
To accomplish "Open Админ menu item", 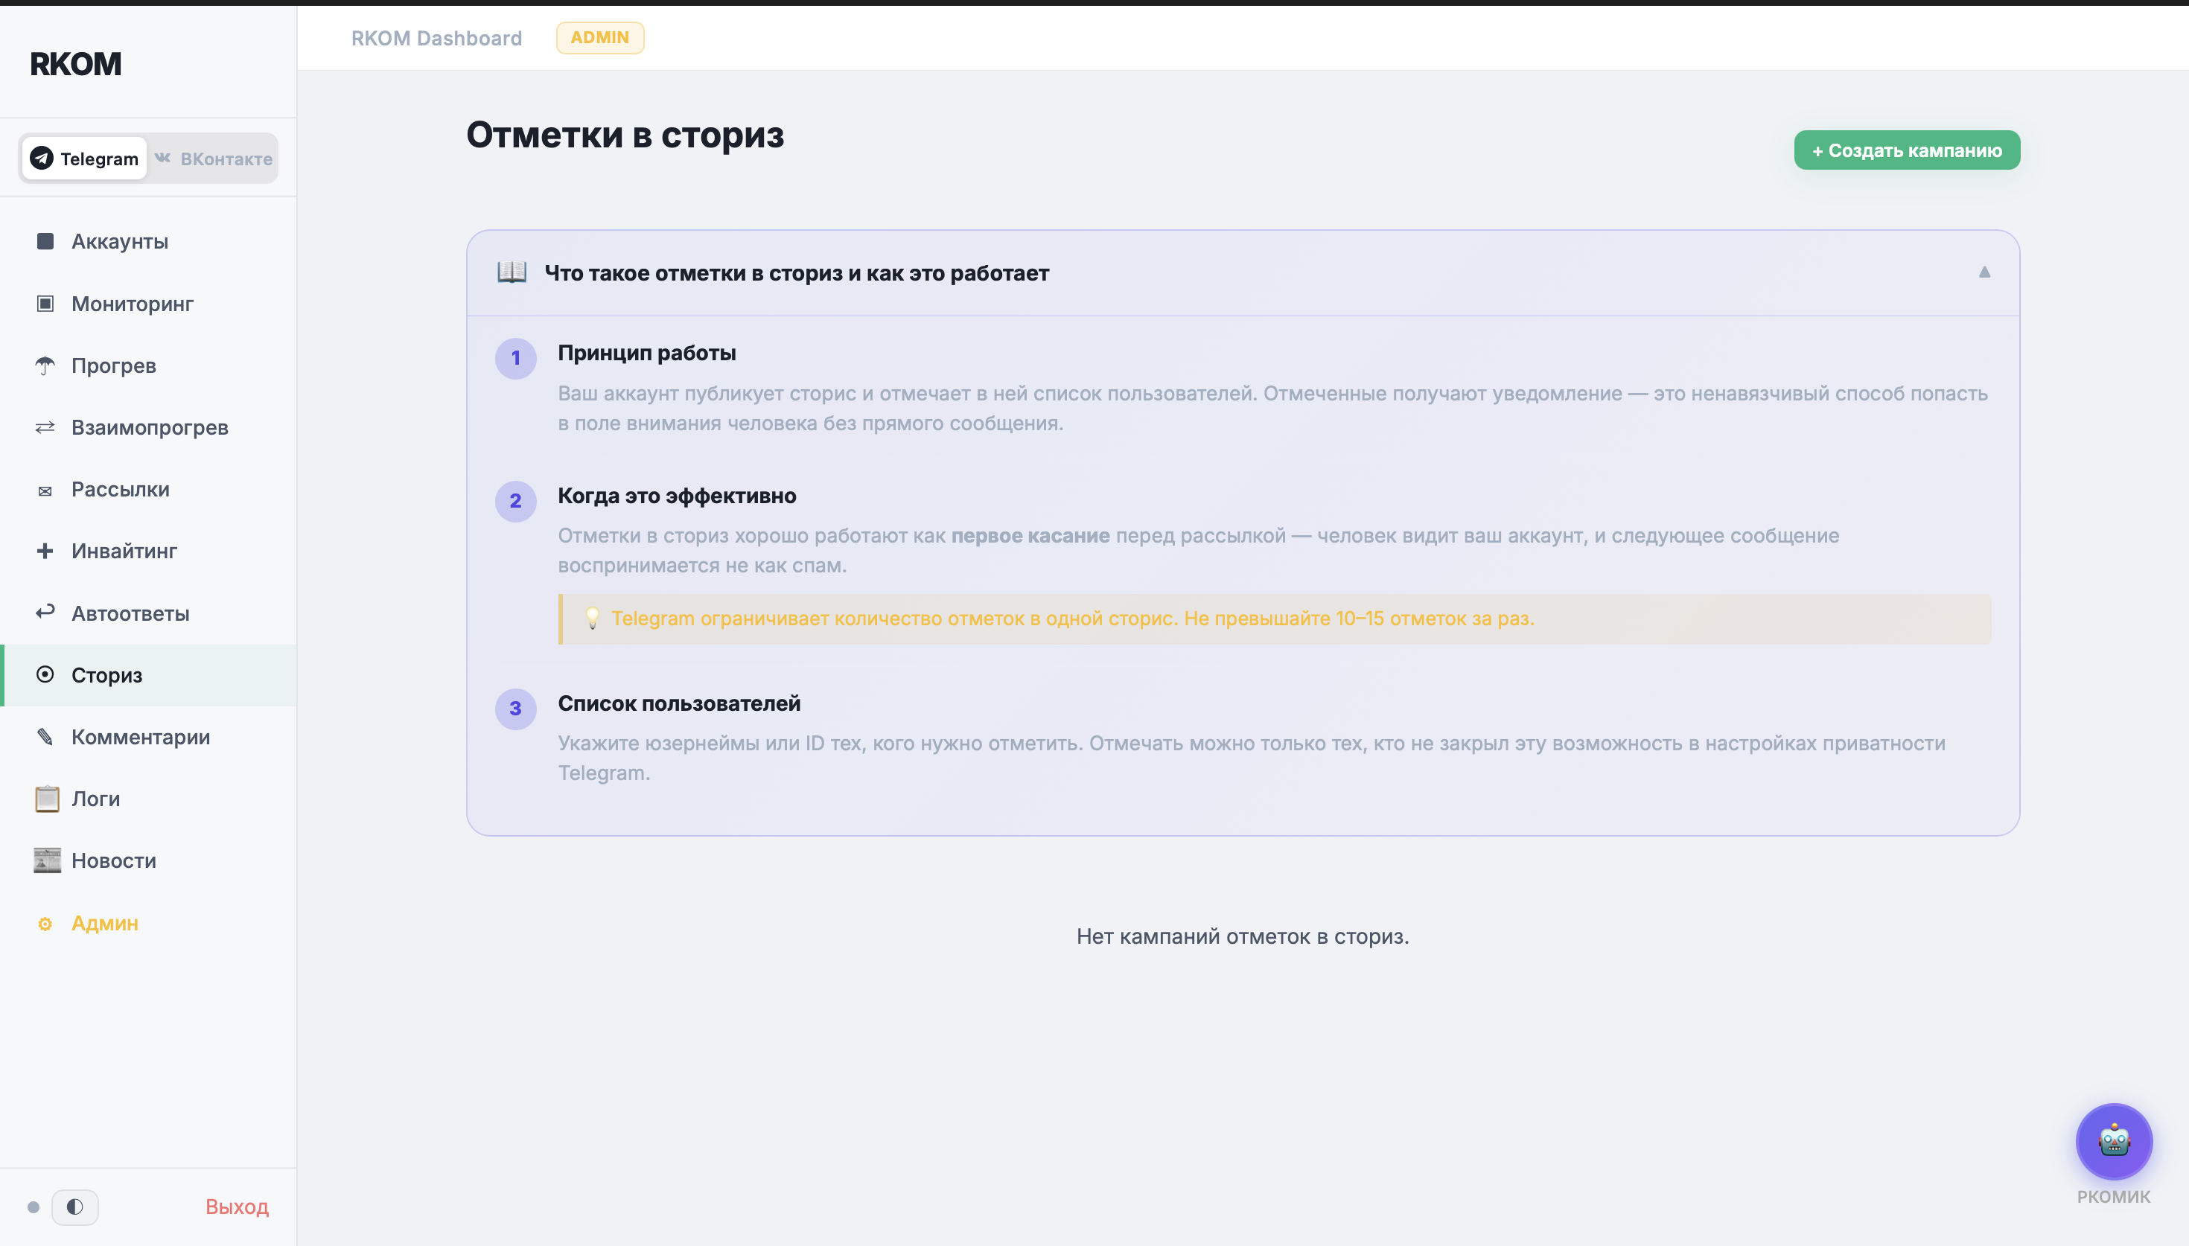I will (148, 924).
